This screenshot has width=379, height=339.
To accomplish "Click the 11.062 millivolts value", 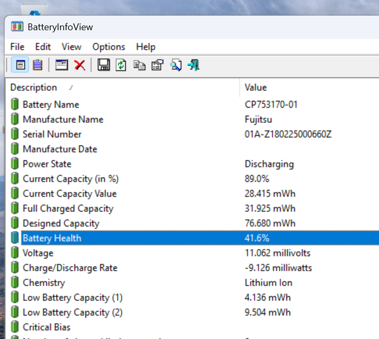I will pyautogui.click(x=277, y=253).
